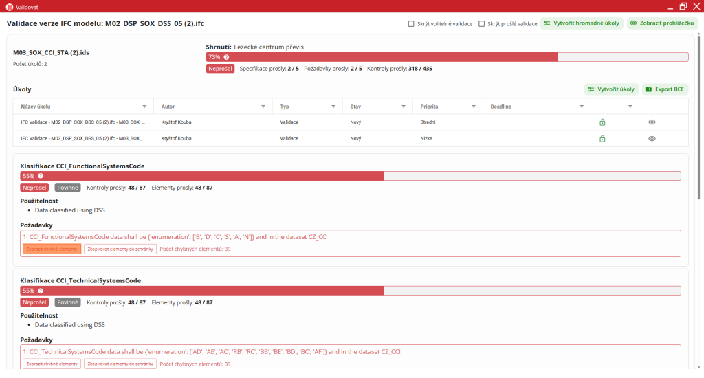Enable the 'Skrýt prošlé validace' checkbox
Image resolution: width=704 pixels, height=378 pixels.
(x=482, y=23)
